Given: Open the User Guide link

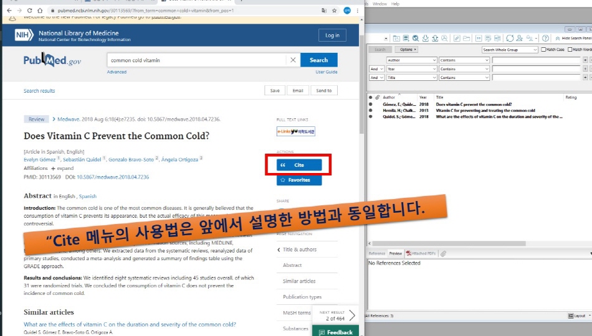Looking at the screenshot, I should (x=326, y=72).
